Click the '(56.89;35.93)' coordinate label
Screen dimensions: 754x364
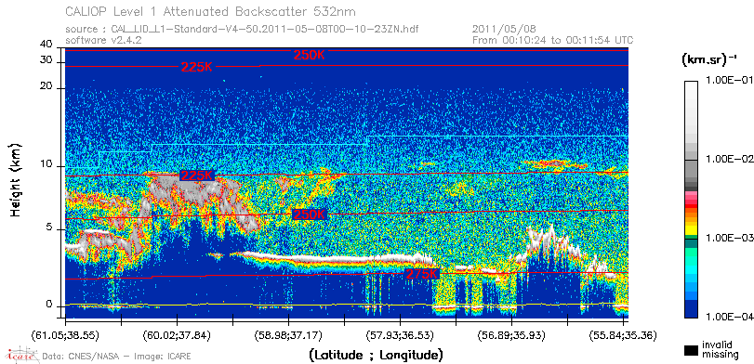coord(511,334)
